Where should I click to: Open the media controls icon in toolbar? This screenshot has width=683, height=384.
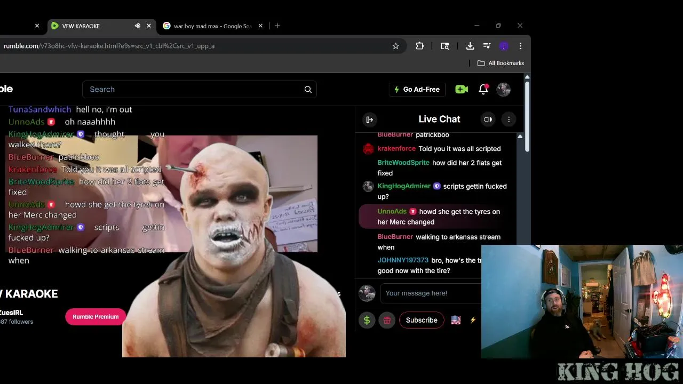[487, 46]
